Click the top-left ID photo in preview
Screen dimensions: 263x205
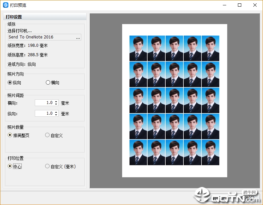138,48
